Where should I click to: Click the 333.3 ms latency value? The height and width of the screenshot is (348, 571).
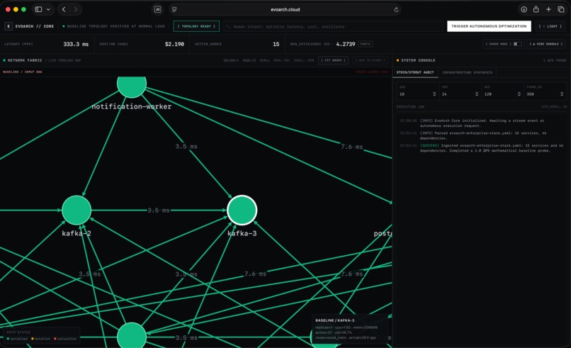[x=76, y=44]
